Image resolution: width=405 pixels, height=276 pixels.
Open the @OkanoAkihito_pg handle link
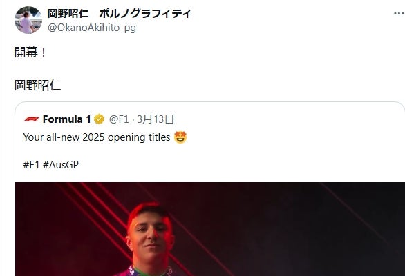92,28
